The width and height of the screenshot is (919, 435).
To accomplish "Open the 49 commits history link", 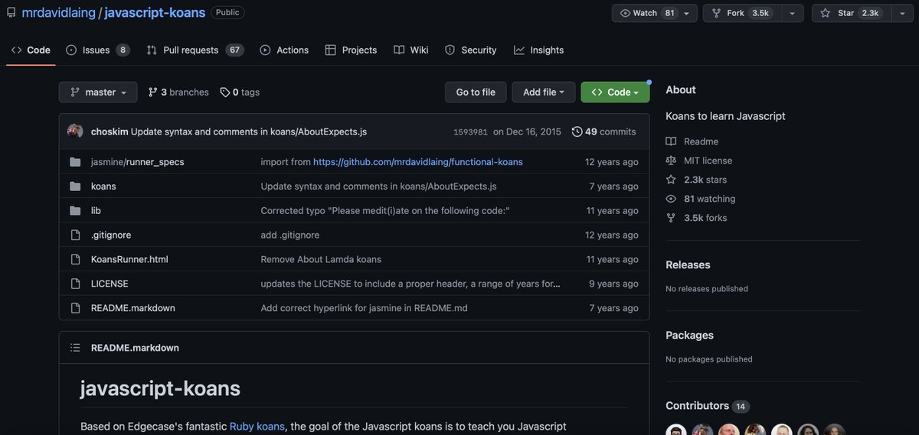I will (603, 131).
